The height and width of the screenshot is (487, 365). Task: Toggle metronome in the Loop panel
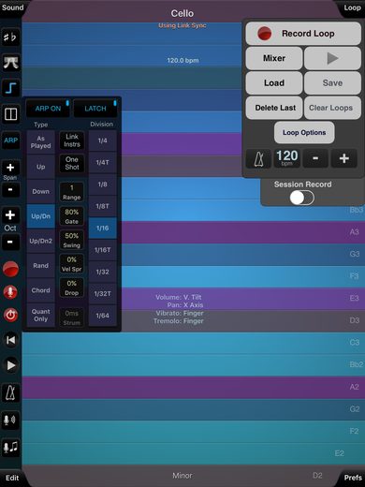[x=258, y=159]
